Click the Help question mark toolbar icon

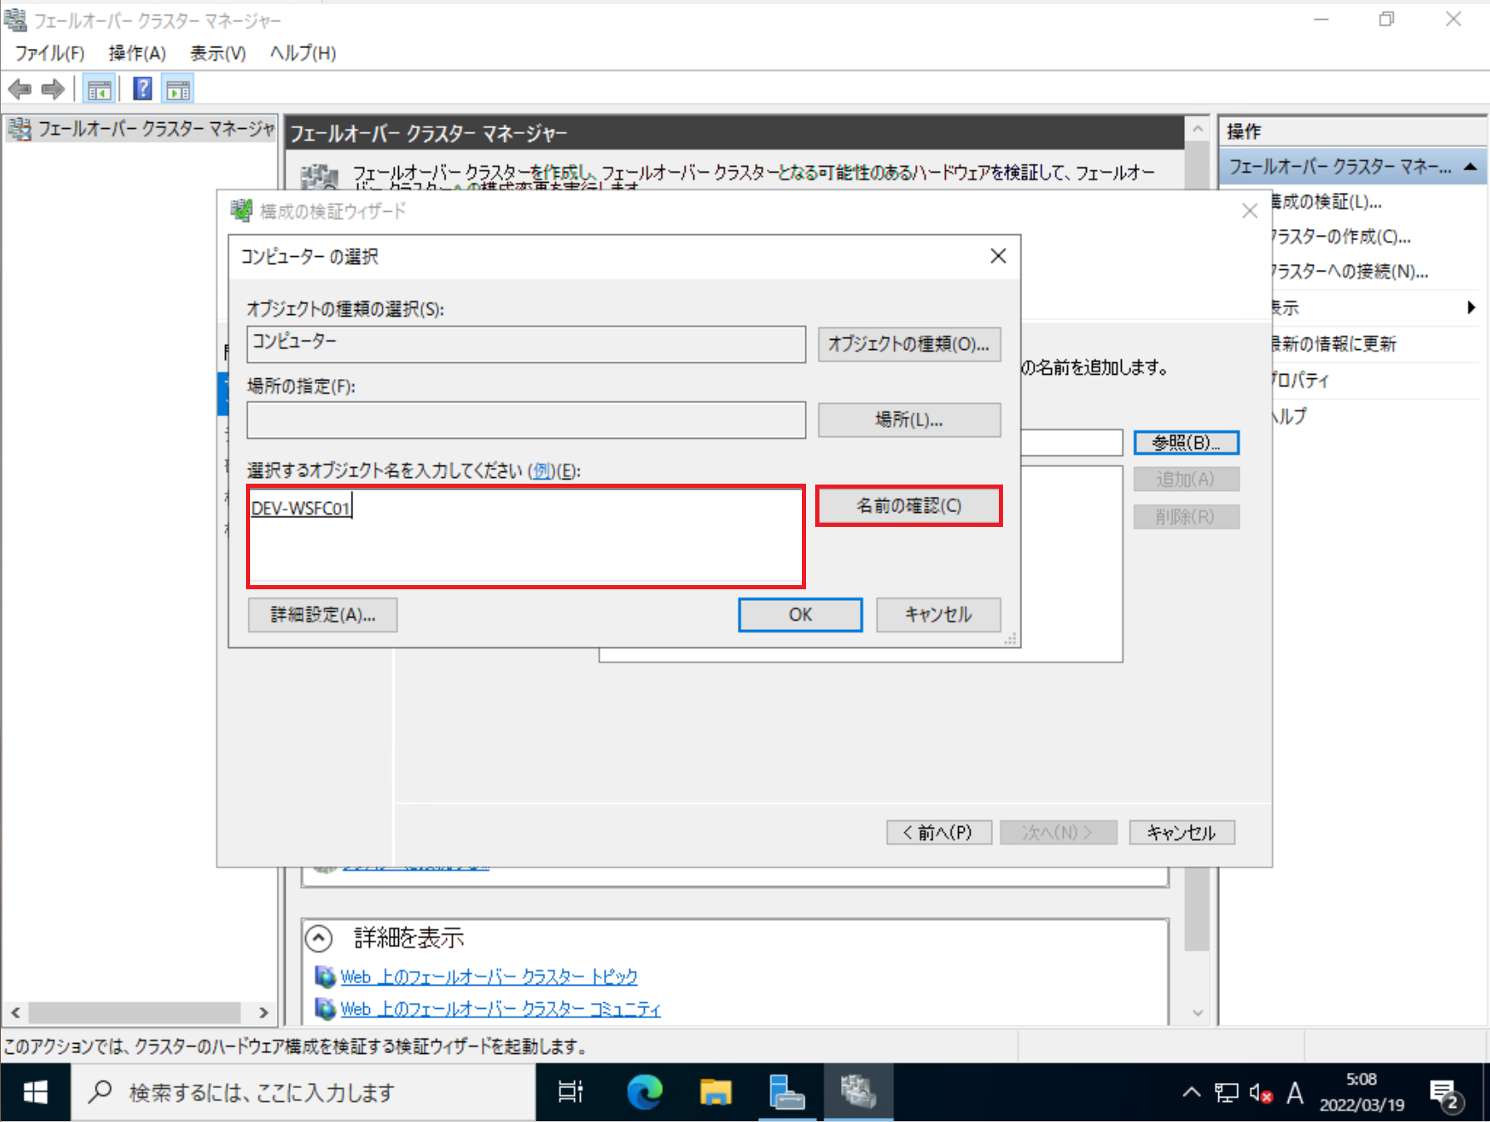click(x=142, y=89)
